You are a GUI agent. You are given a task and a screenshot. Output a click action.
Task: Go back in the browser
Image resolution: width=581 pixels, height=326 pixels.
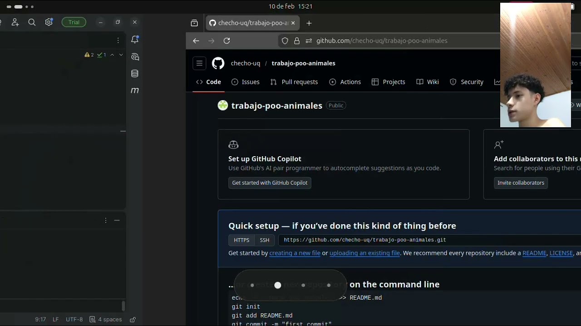point(196,41)
